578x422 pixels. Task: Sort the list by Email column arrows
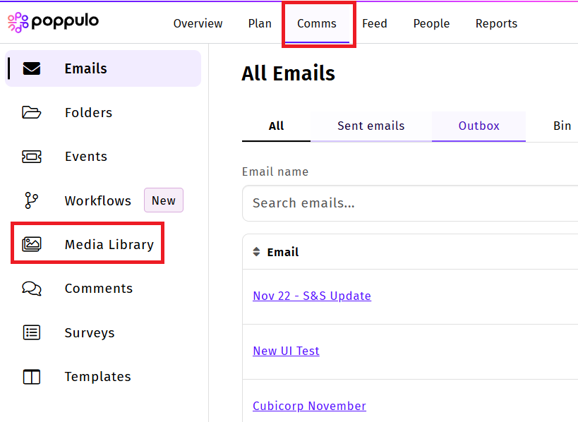(x=257, y=252)
